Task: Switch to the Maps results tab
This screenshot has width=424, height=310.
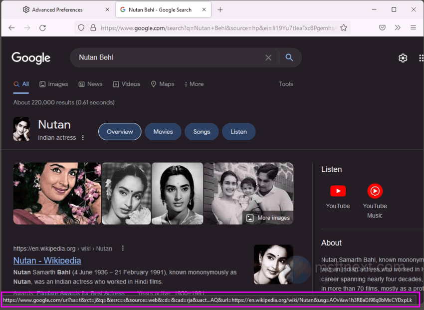Action: pyautogui.click(x=163, y=84)
